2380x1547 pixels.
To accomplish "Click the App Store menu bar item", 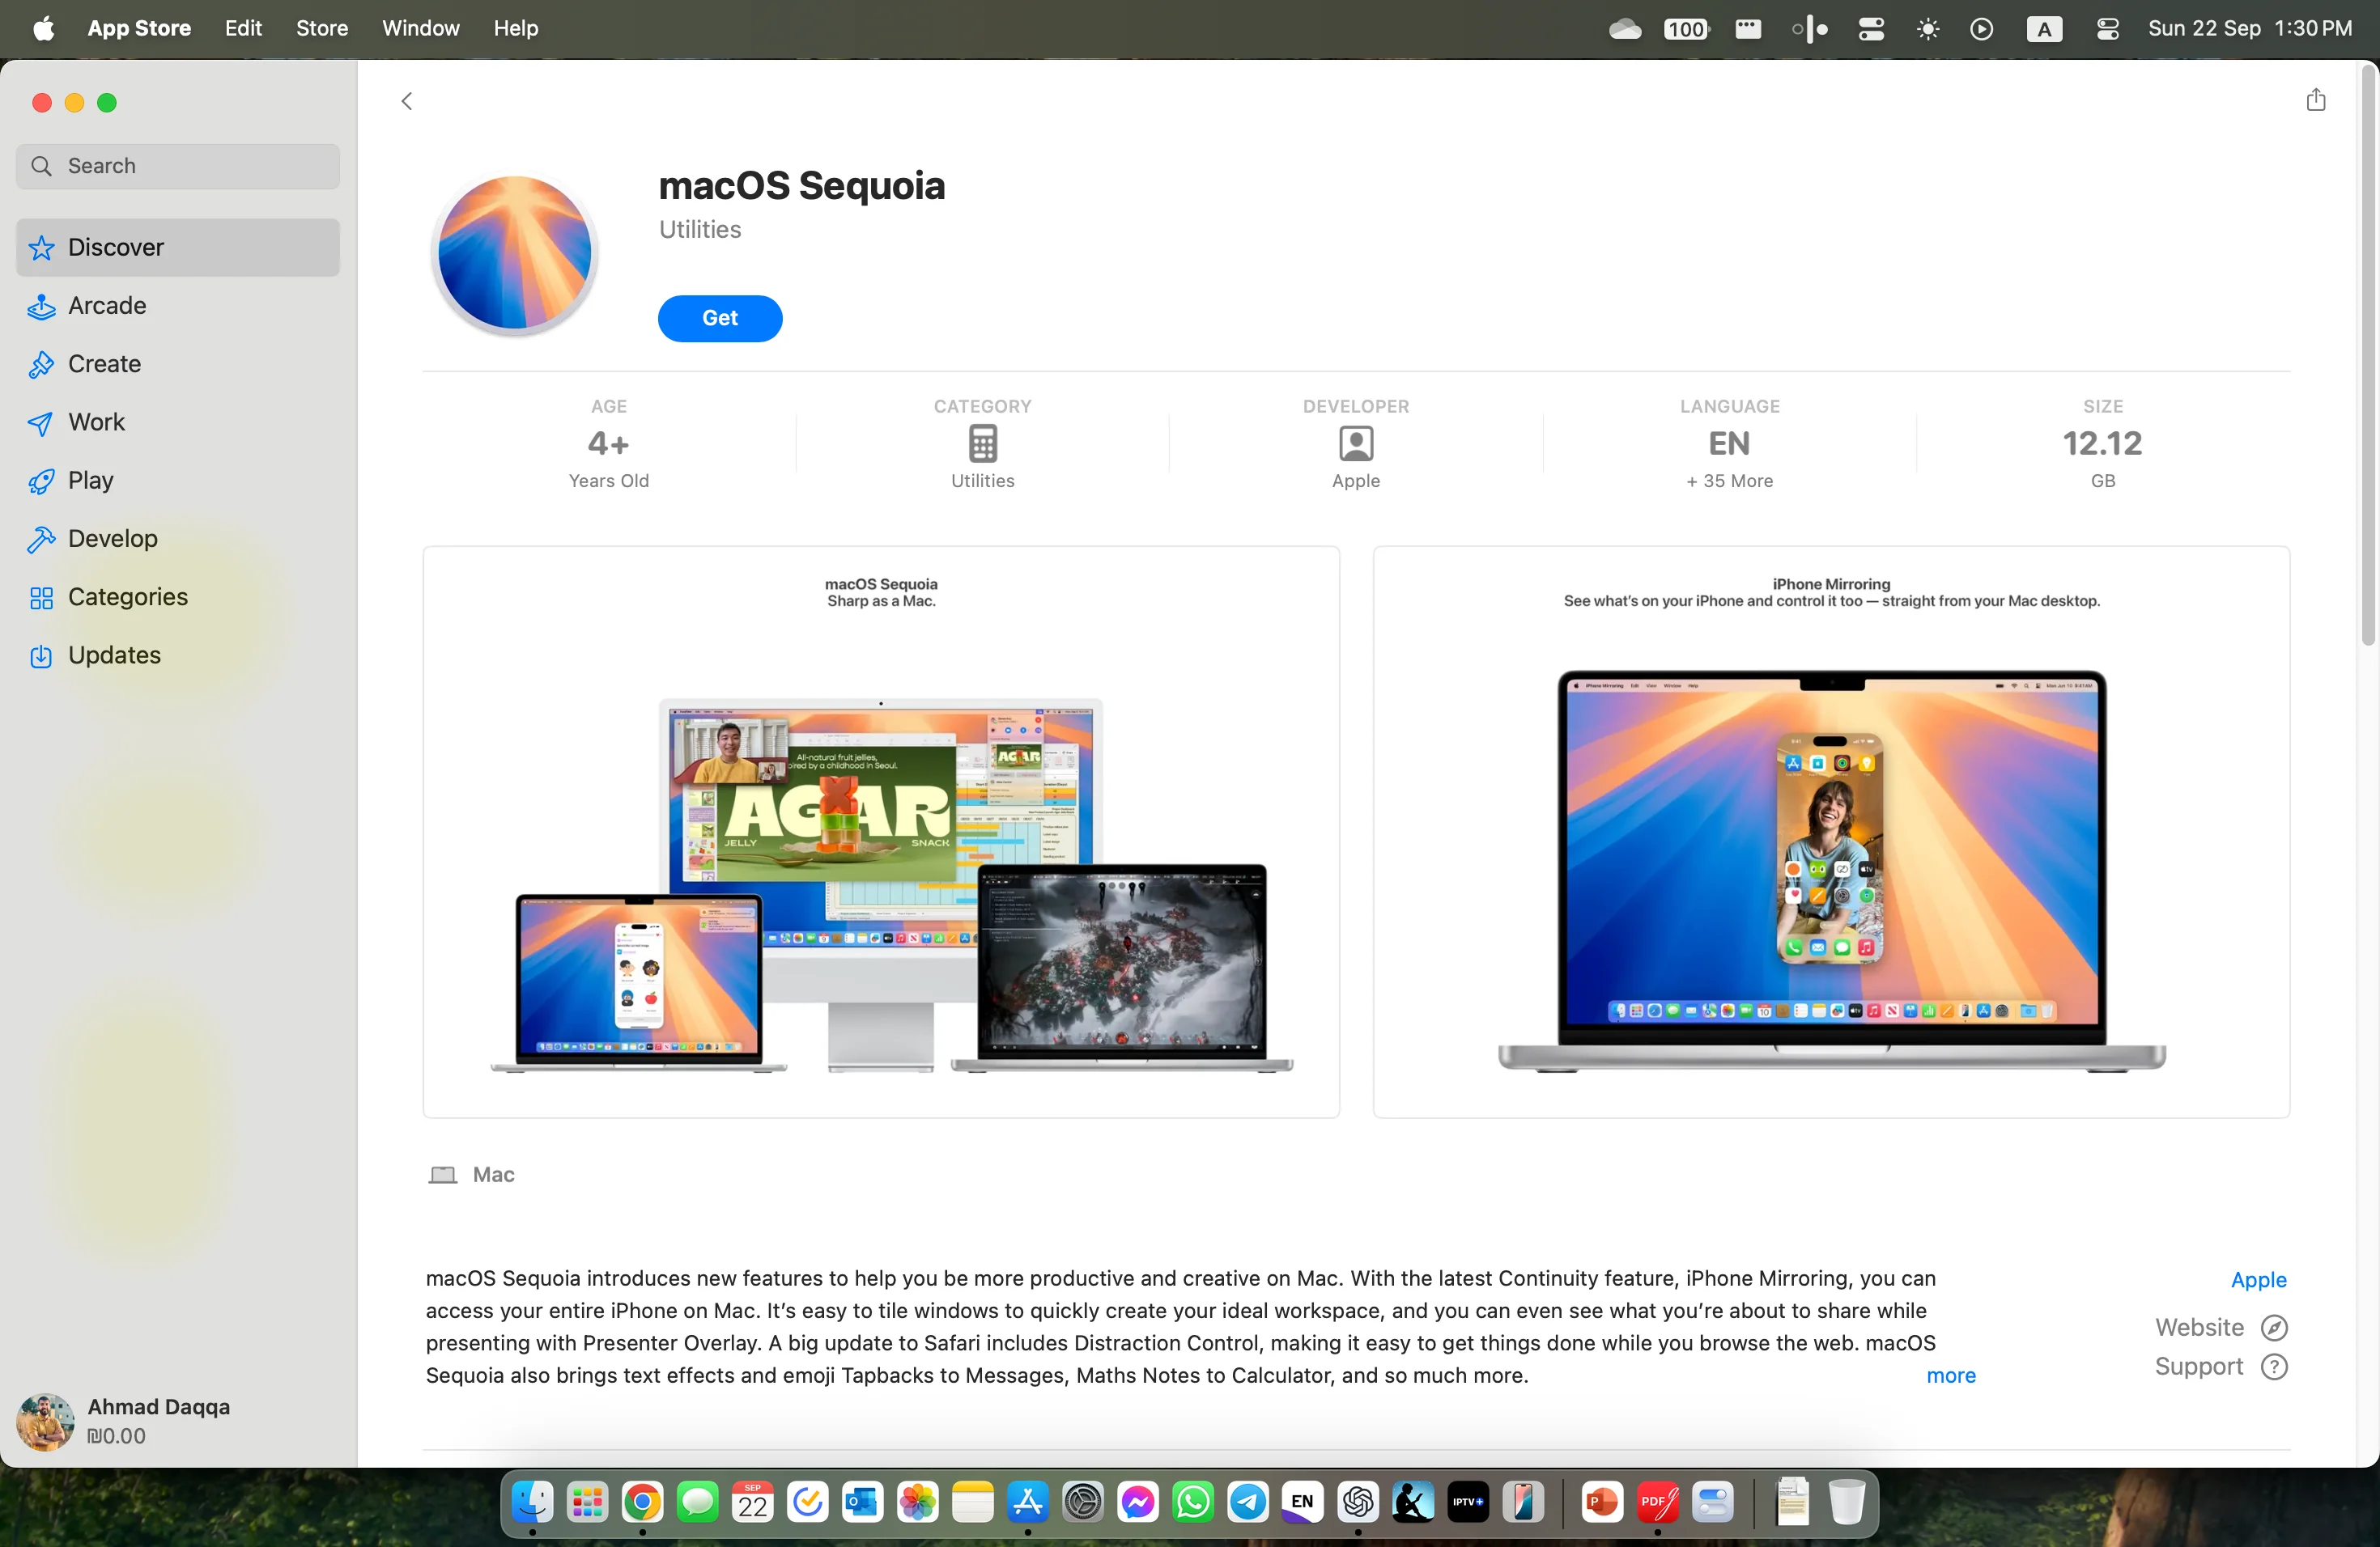I will click(x=137, y=26).
